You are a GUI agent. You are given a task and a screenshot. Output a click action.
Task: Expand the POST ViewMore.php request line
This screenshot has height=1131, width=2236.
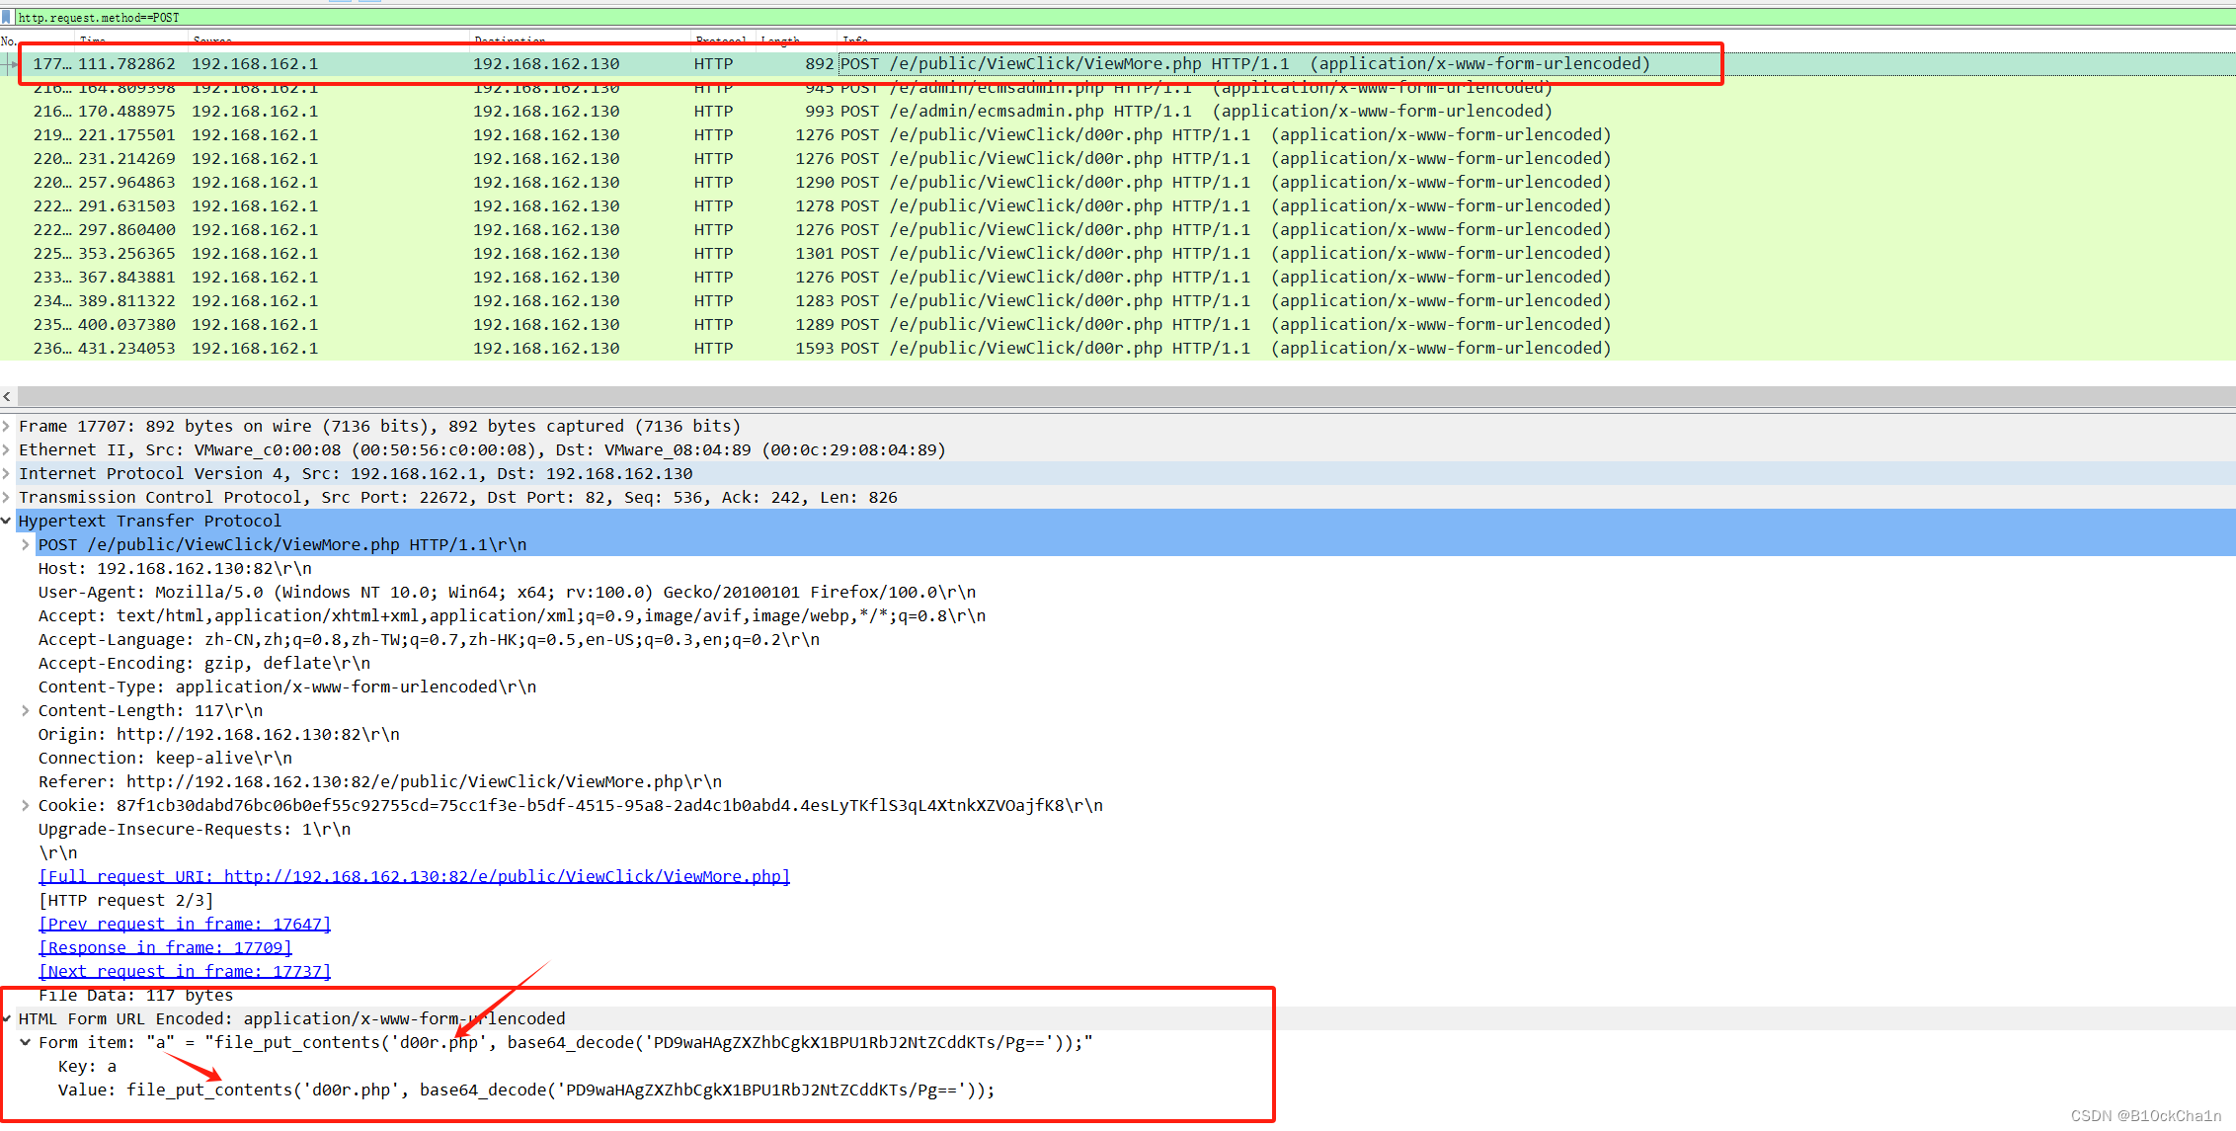[x=26, y=545]
